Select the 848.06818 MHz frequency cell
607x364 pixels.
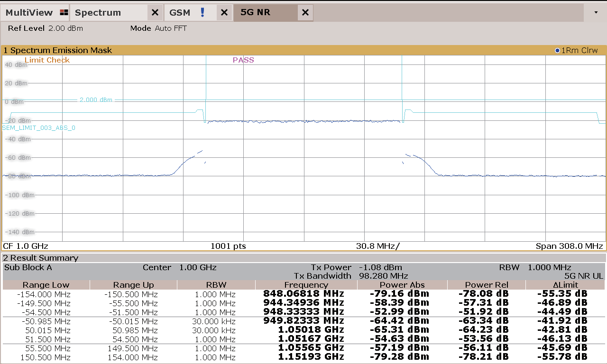pyautogui.click(x=303, y=293)
